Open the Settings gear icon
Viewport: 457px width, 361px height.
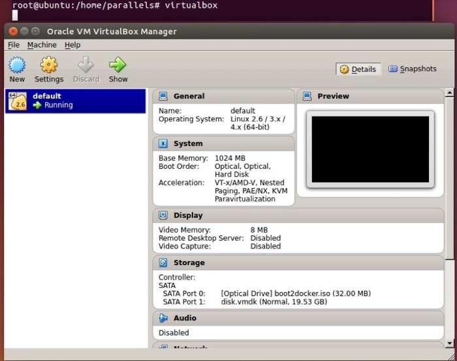click(49, 65)
